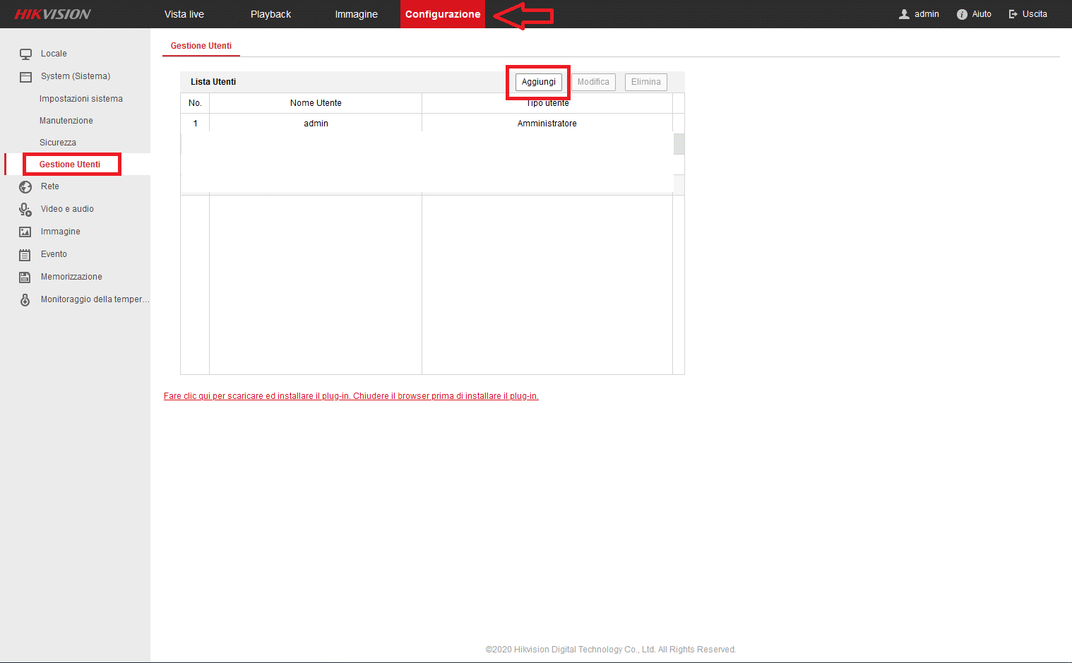Click the Amministratore user type cell

click(547, 124)
